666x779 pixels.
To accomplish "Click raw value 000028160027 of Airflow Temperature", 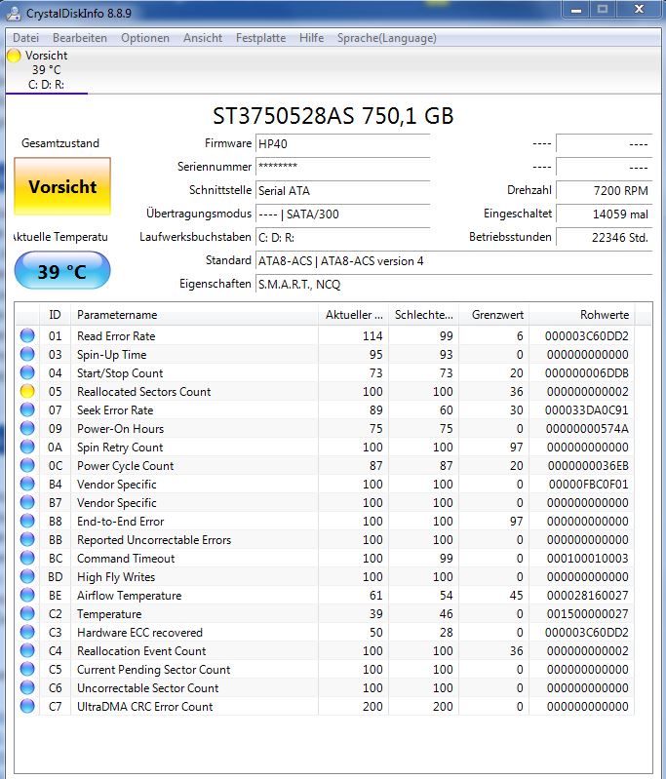I will (587, 595).
